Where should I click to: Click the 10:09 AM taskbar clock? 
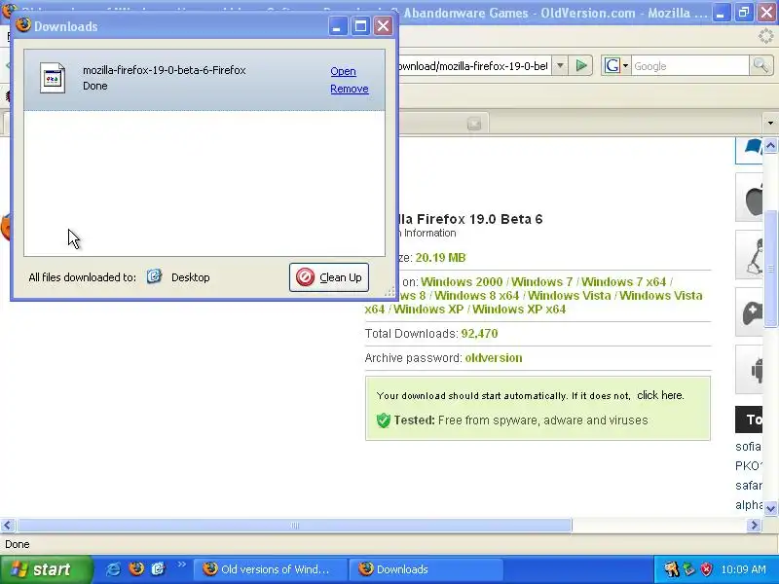click(743, 569)
